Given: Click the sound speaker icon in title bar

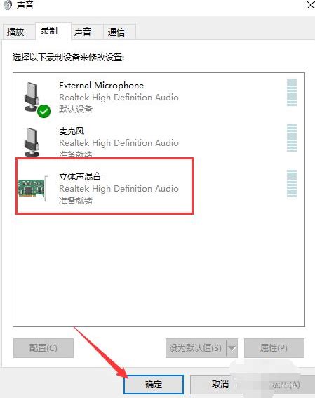Looking at the screenshot, I should [x=8, y=5].
